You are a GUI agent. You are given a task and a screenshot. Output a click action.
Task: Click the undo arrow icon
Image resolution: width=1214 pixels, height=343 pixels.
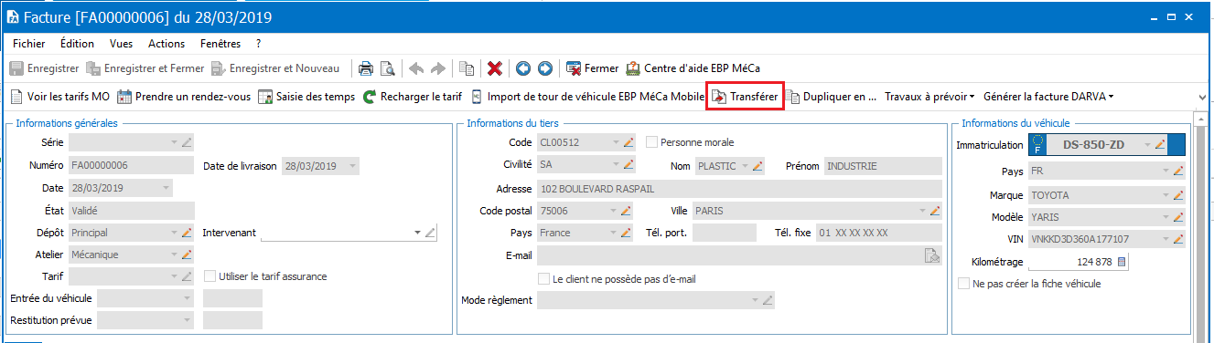point(415,68)
